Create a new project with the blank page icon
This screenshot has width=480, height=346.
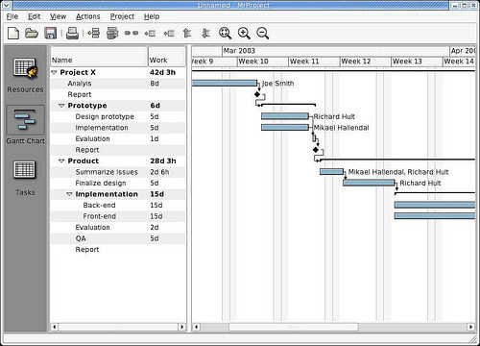tap(13, 33)
